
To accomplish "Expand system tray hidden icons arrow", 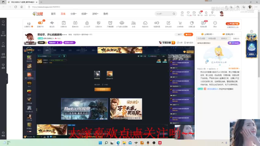I will [222, 143].
